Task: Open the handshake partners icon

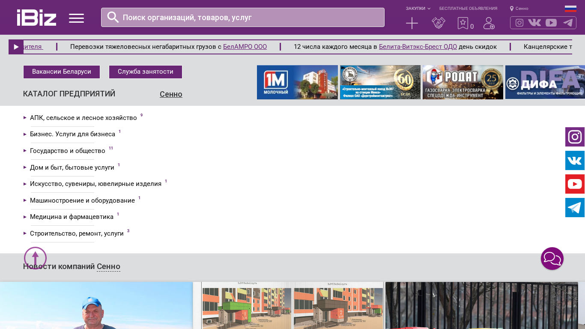Action: [x=439, y=23]
